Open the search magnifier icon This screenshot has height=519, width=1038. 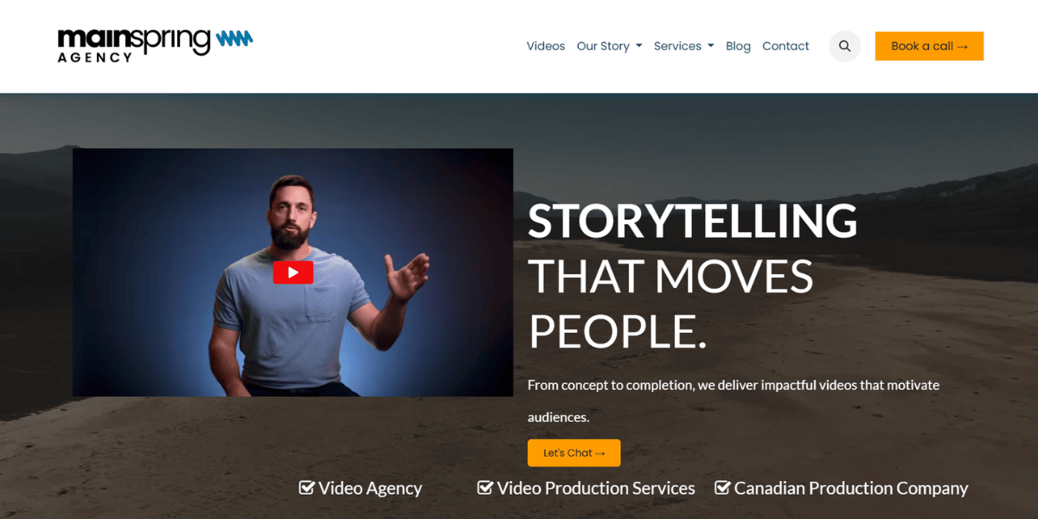pyautogui.click(x=845, y=46)
